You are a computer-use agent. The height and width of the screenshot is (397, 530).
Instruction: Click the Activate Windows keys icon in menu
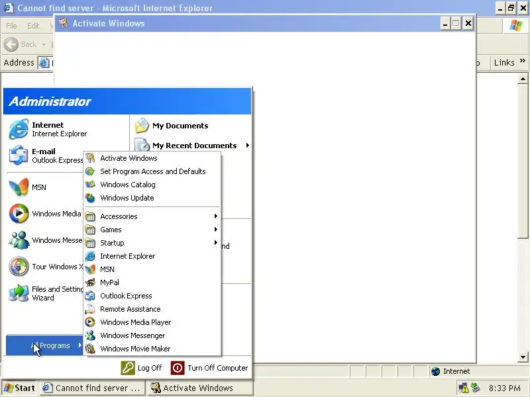coord(90,158)
